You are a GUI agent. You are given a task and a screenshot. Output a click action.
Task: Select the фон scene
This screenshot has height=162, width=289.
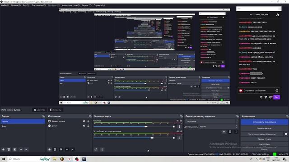tap(23, 126)
